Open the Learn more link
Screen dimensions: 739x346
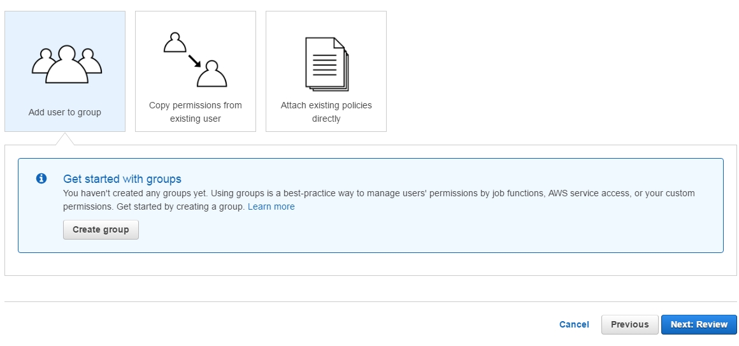[271, 206]
